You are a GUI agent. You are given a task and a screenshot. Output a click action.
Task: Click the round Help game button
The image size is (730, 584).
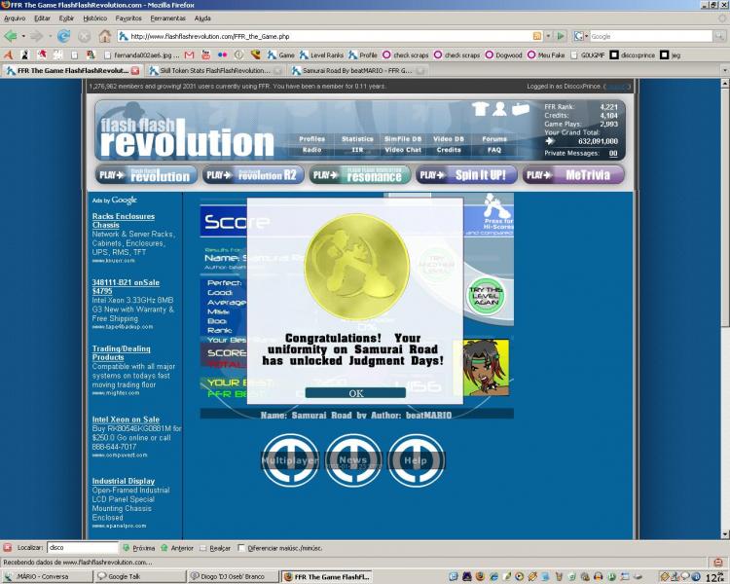click(416, 460)
